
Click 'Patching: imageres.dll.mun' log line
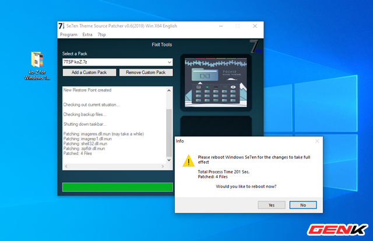[x=104, y=134]
